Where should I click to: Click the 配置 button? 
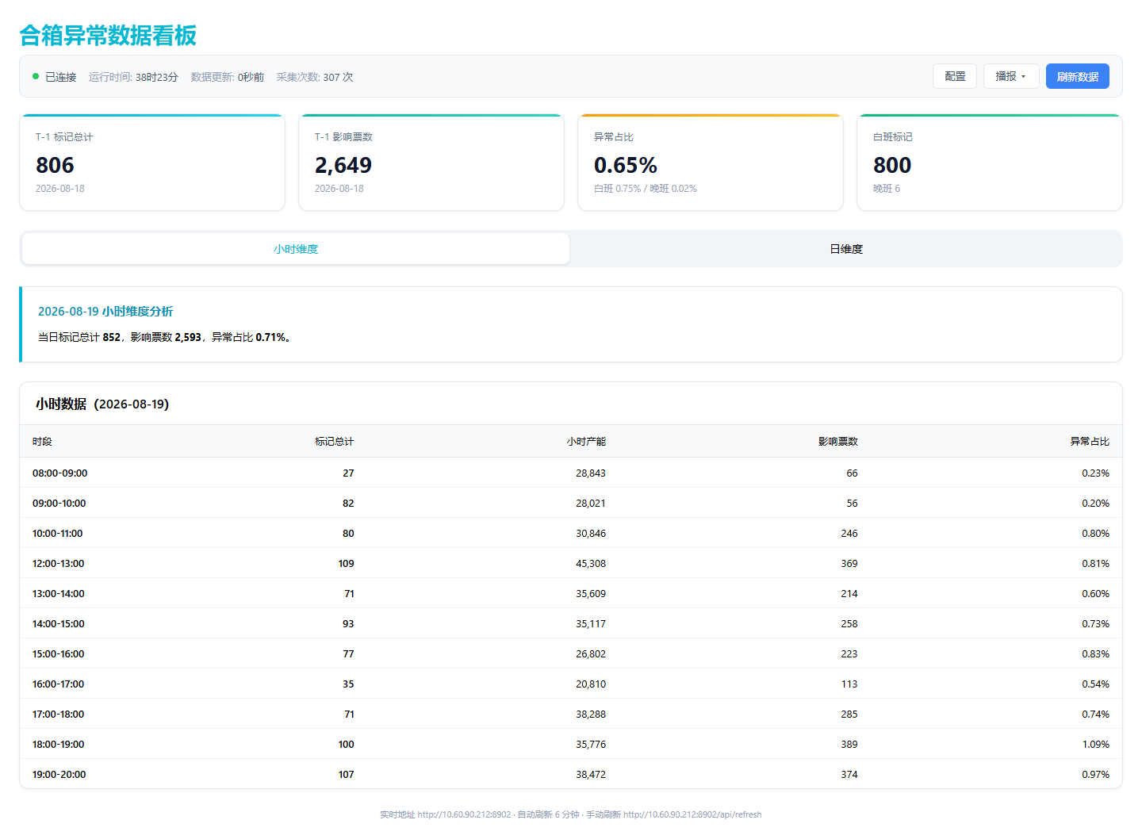point(955,76)
